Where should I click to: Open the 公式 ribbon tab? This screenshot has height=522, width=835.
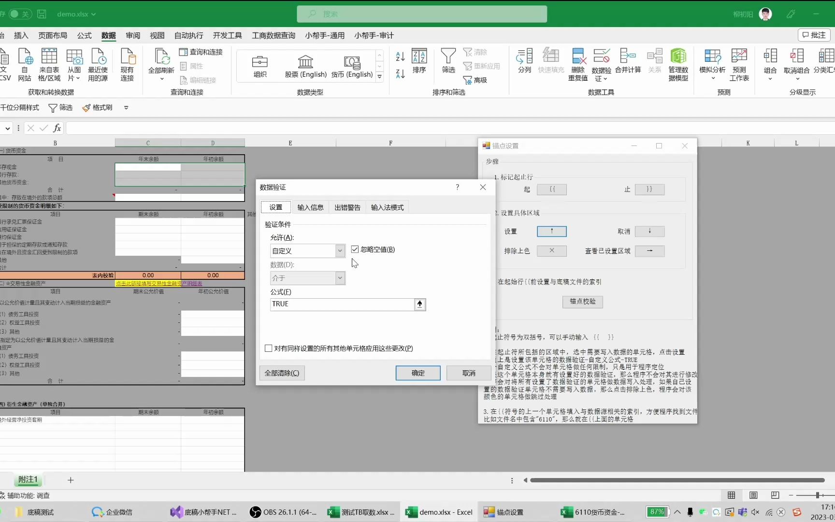point(84,35)
